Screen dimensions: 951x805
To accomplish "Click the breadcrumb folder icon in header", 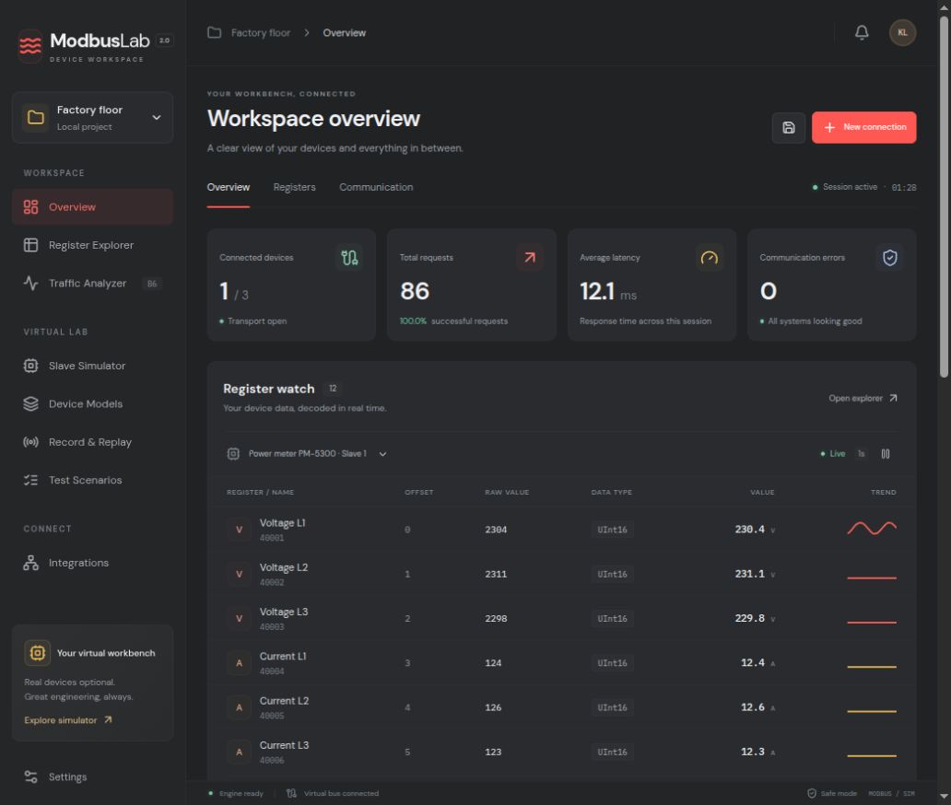I will tap(214, 33).
